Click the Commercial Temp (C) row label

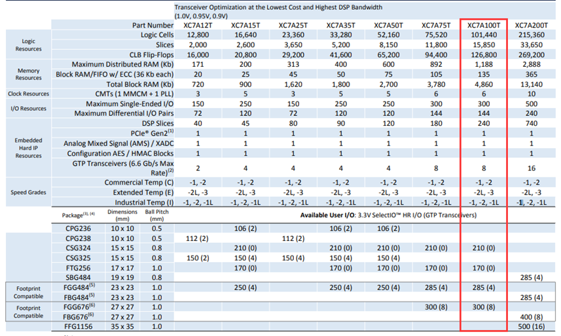pyautogui.click(x=139, y=183)
